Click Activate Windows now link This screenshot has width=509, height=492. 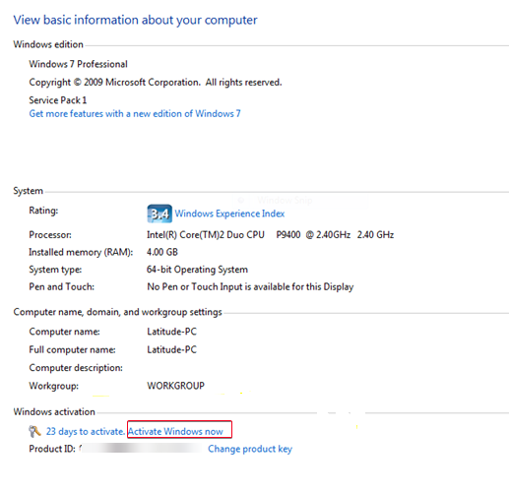175,431
